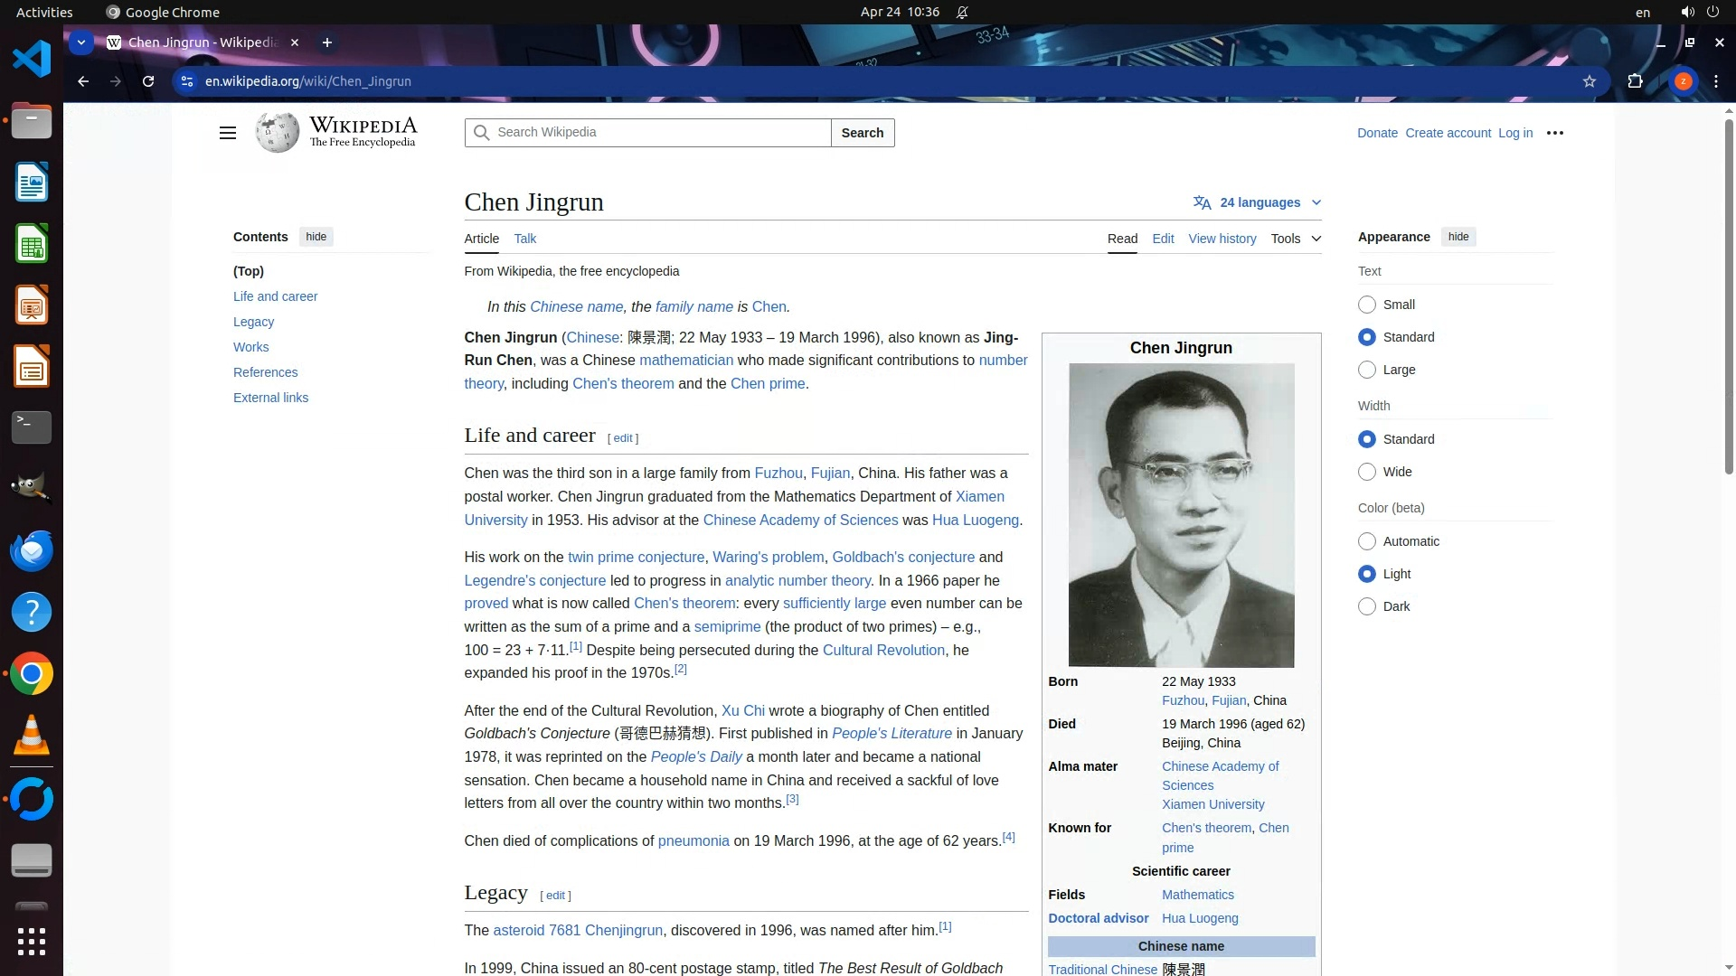Open new browser tab plus icon
Screen dimensions: 1736x976
pos(327,42)
